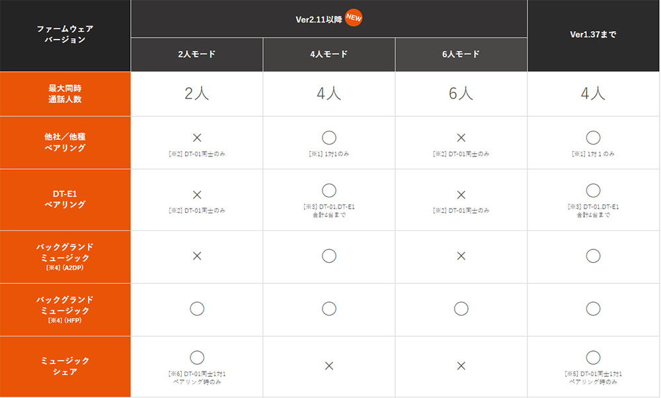Screen dimensions: 661x398
Task: Click the orange NEW badge icon
Action: (x=353, y=18)
